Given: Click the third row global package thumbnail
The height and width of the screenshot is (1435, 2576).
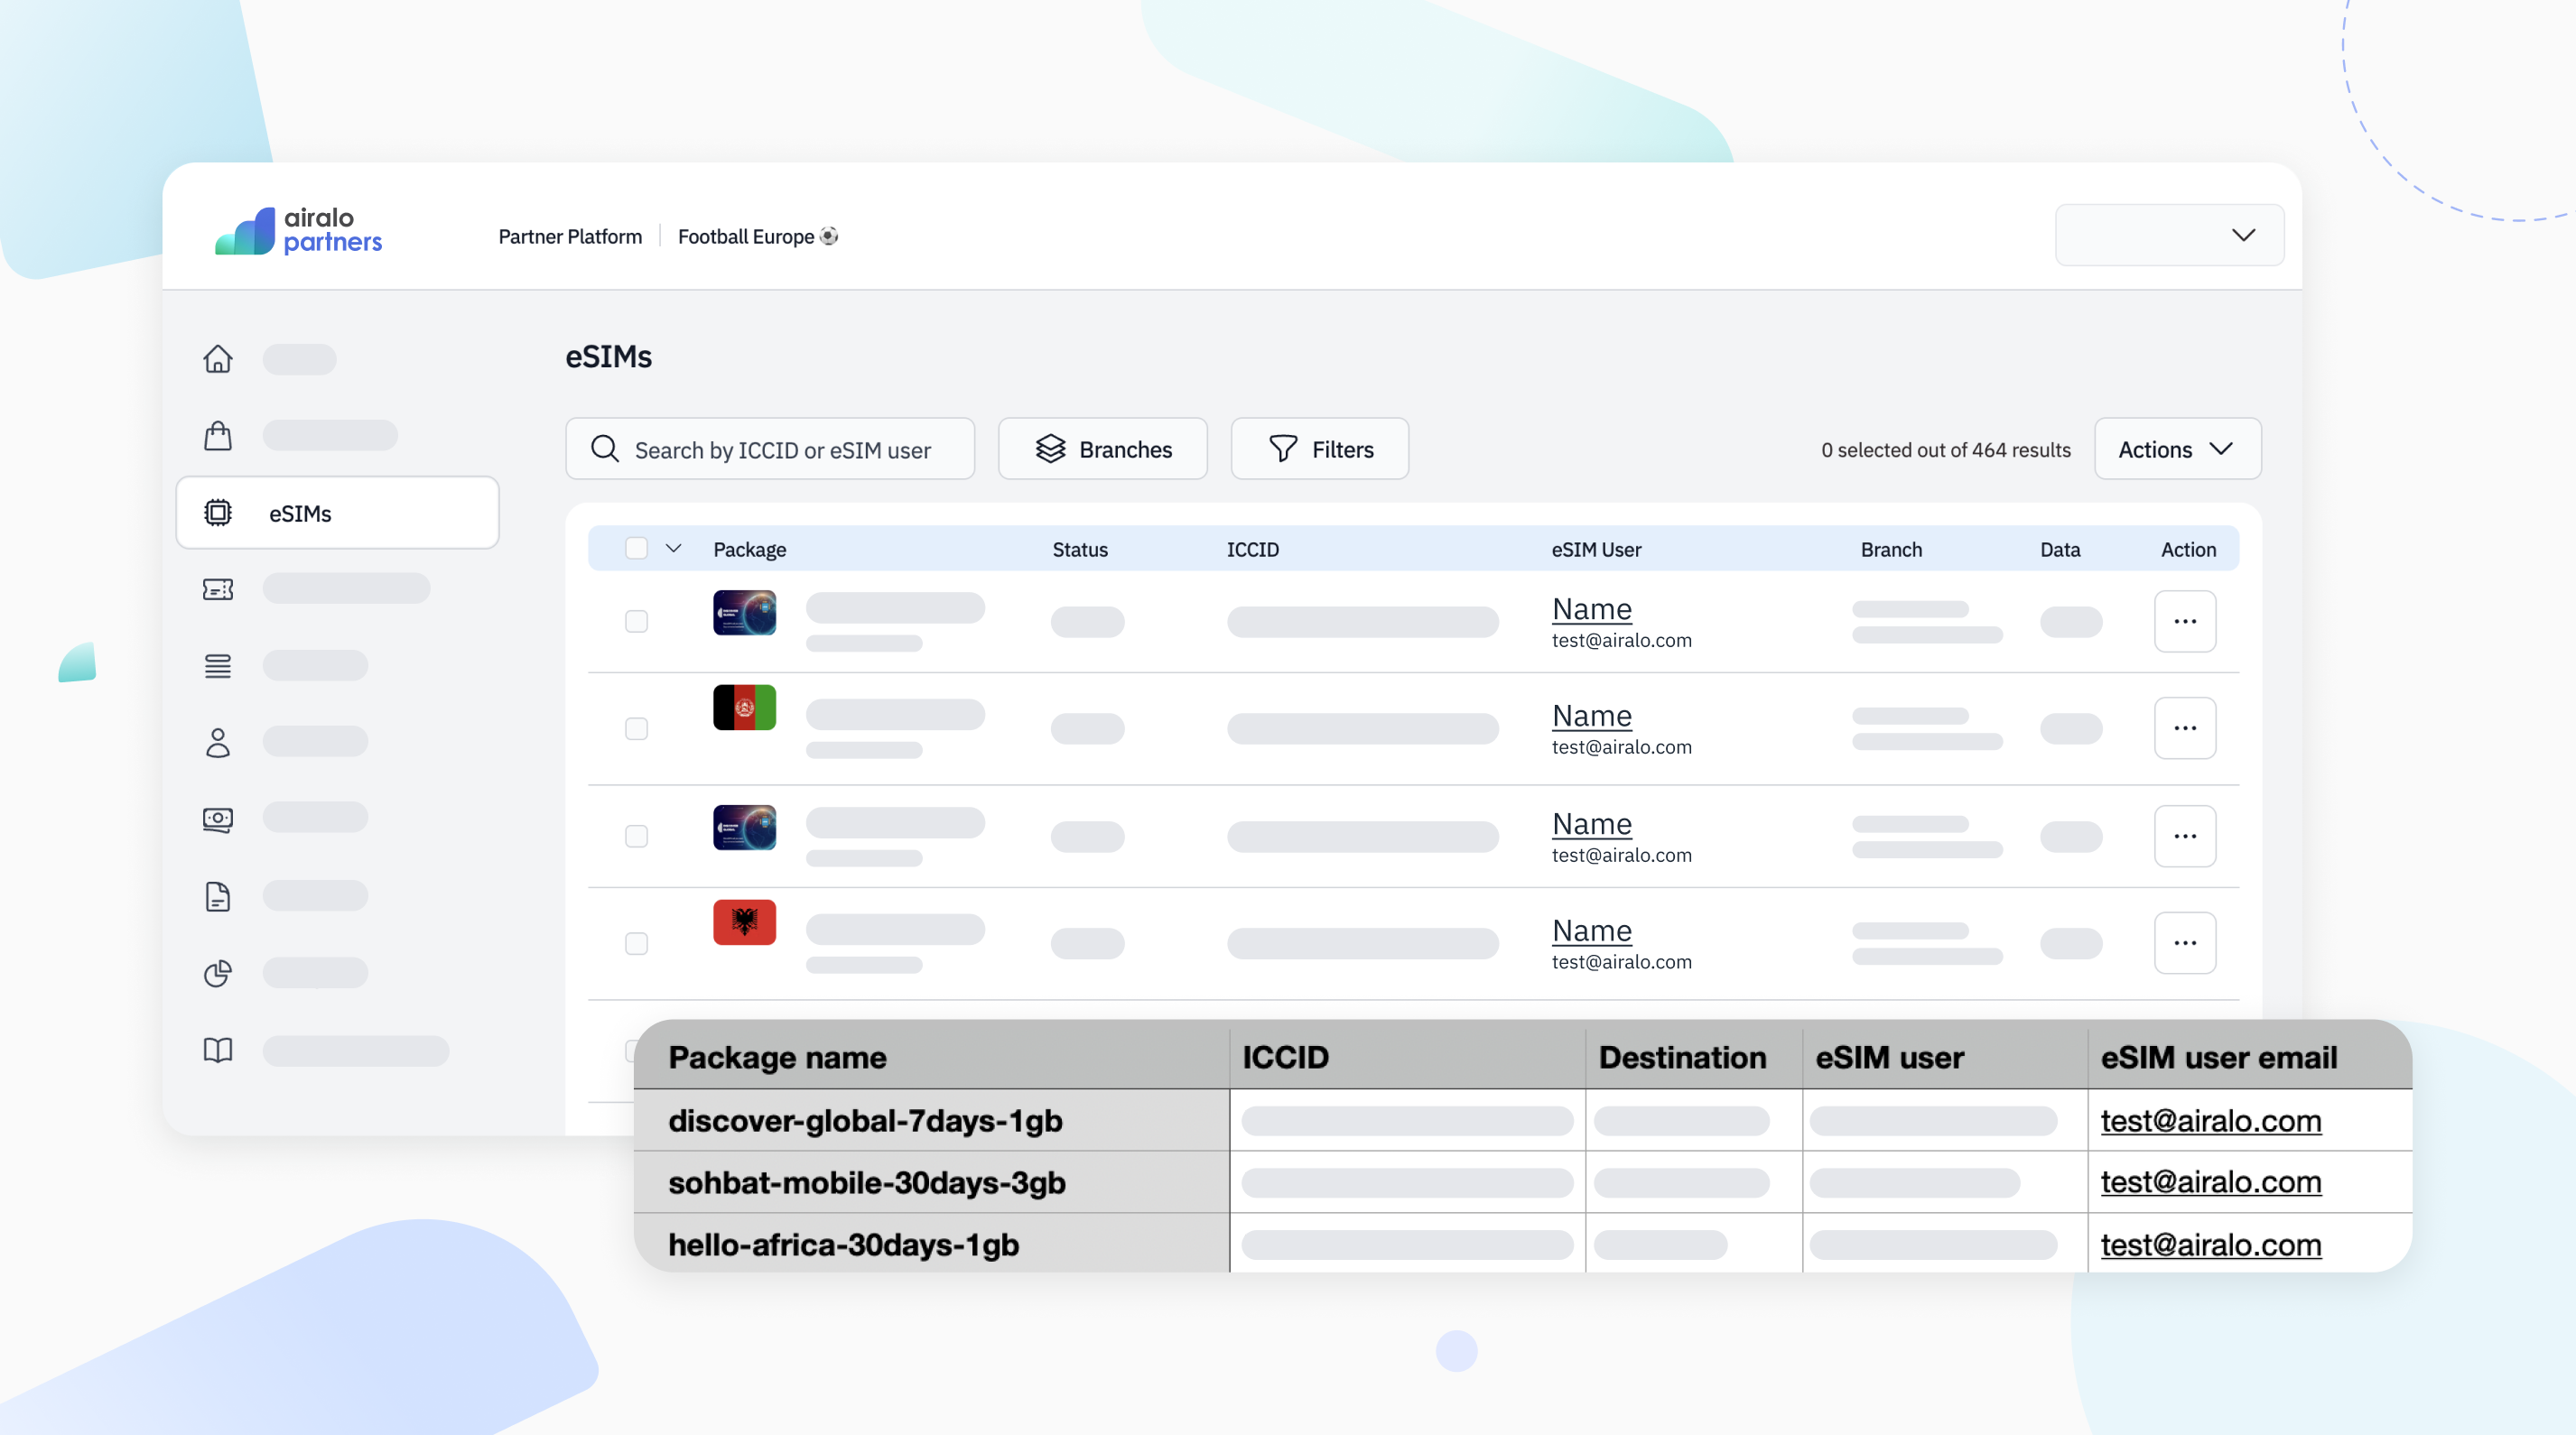Looking at the screenshot, I should 745,828.
